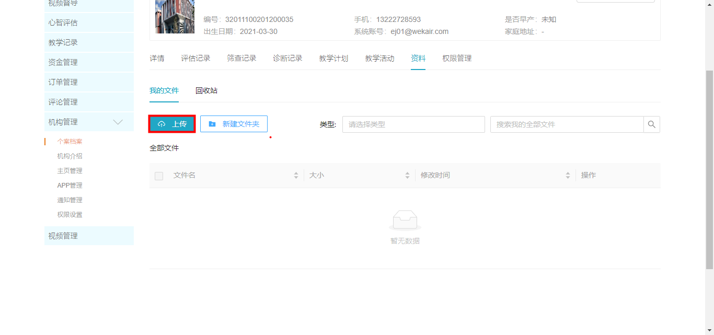Open 订单管理 in the sidebar
Viewport: 714px width, 335px height.
tap(89, 82)
